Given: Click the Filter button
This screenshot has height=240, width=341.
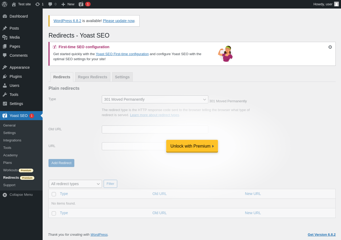Looking at the screenshot, I should tap(110, 184).
